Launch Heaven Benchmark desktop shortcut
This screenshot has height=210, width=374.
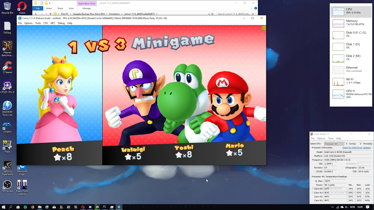7,49
